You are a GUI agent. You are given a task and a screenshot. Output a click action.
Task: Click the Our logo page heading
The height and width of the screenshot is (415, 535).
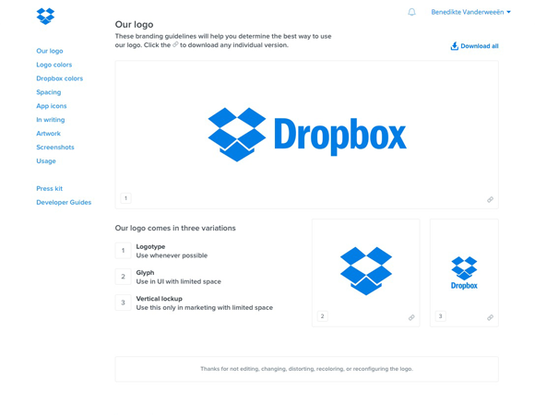pos(134,25)
